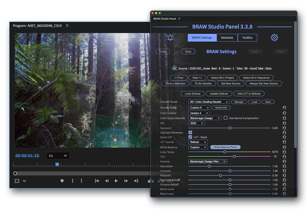Expand the Gamma Blackmagic Design Film dropdown
This screenshot has height=210, width=307.
click(208, 162)
